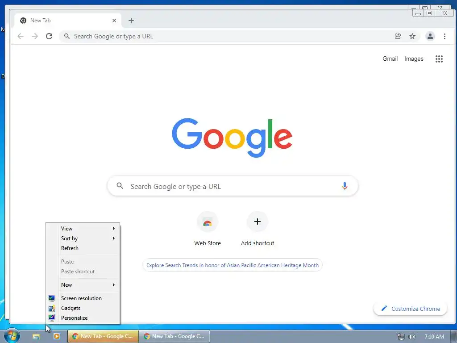
Task: Start voice search with the microphone icon
Action: click(345, 186)
